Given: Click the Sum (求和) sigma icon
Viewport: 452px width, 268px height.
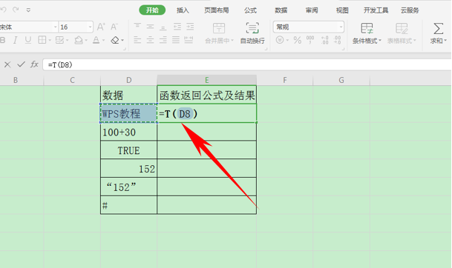Looking at the screenshot, I should tap(438, 28).
